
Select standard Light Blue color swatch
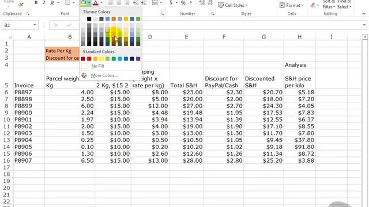click(x=120, y=59)
